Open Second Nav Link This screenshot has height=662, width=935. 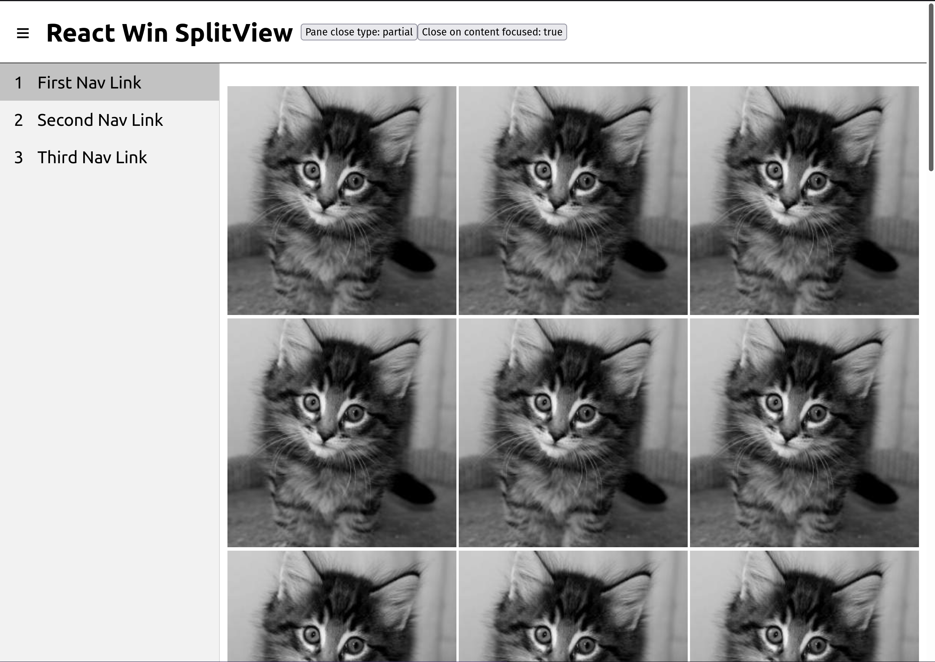pos(100,120)
